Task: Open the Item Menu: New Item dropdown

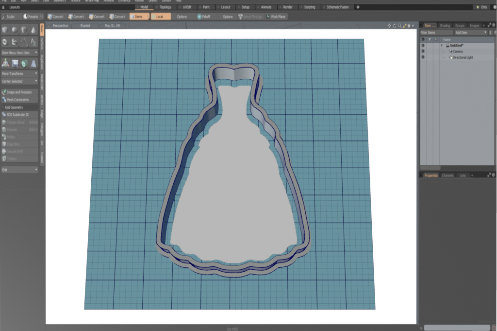Action: coord(19,52)
